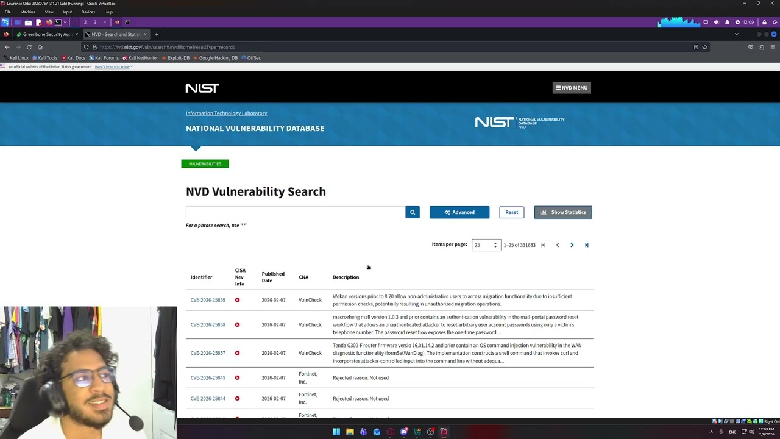Open the CVE-2026-25858 record
The height and width of the screenshot is (439, 780).
point(208,324)
